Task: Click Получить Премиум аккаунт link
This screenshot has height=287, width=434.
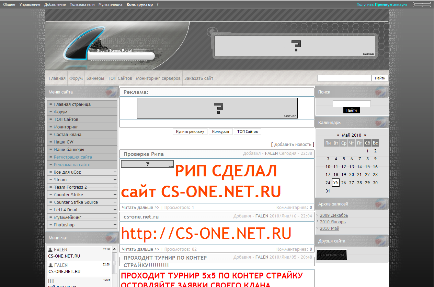Action: [382, 4]
